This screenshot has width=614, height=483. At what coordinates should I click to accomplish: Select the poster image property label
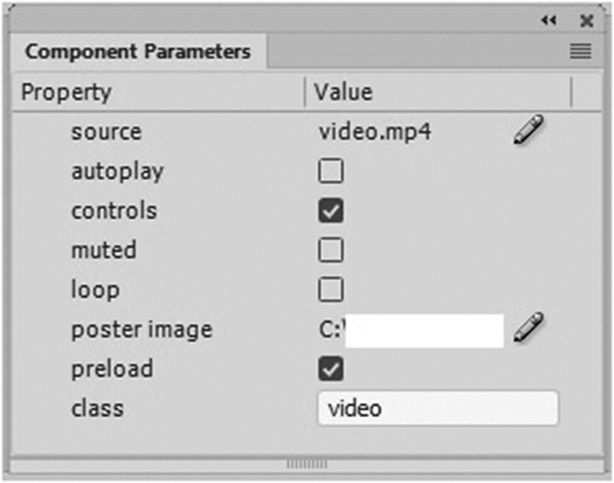tap(142, 330)
